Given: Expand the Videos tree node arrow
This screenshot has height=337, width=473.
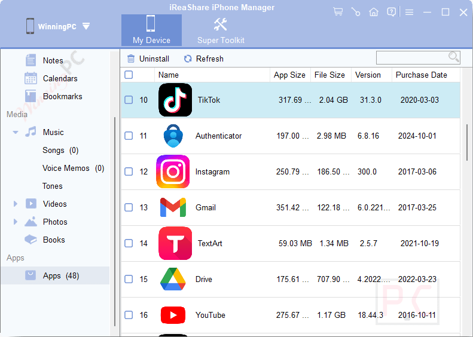Looking at the screenshot, I should 16,204.
